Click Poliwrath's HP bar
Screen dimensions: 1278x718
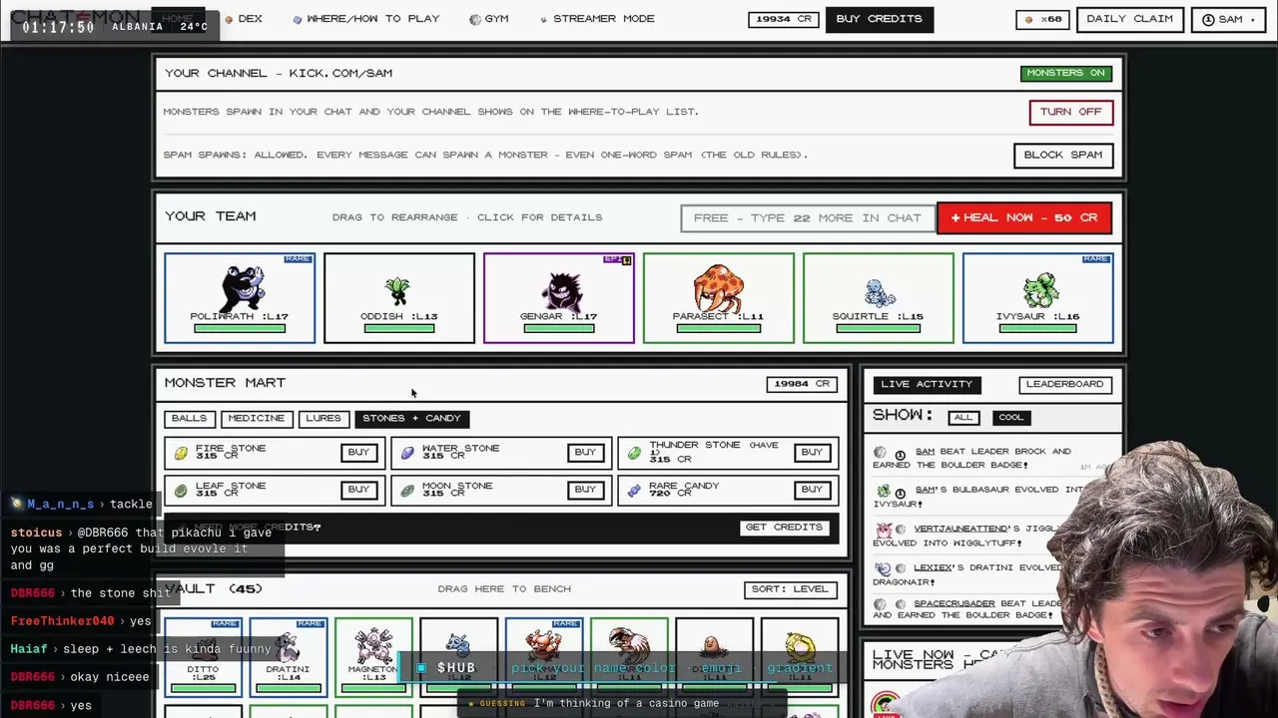click(240, 328)
